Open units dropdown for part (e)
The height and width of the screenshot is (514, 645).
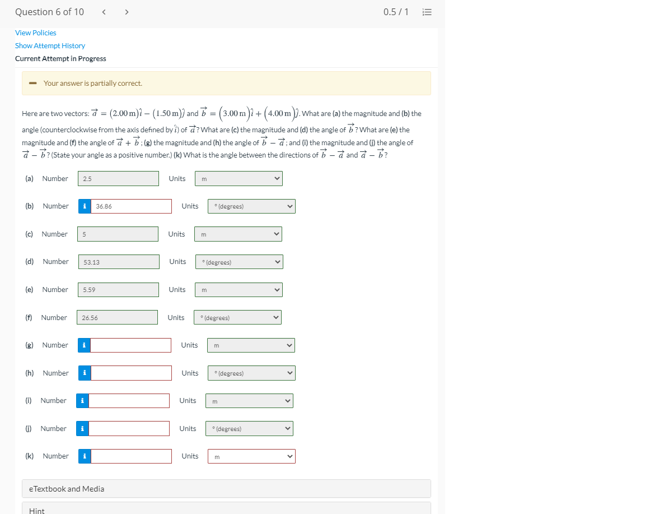pyautogui.click(x=239, y=290)
